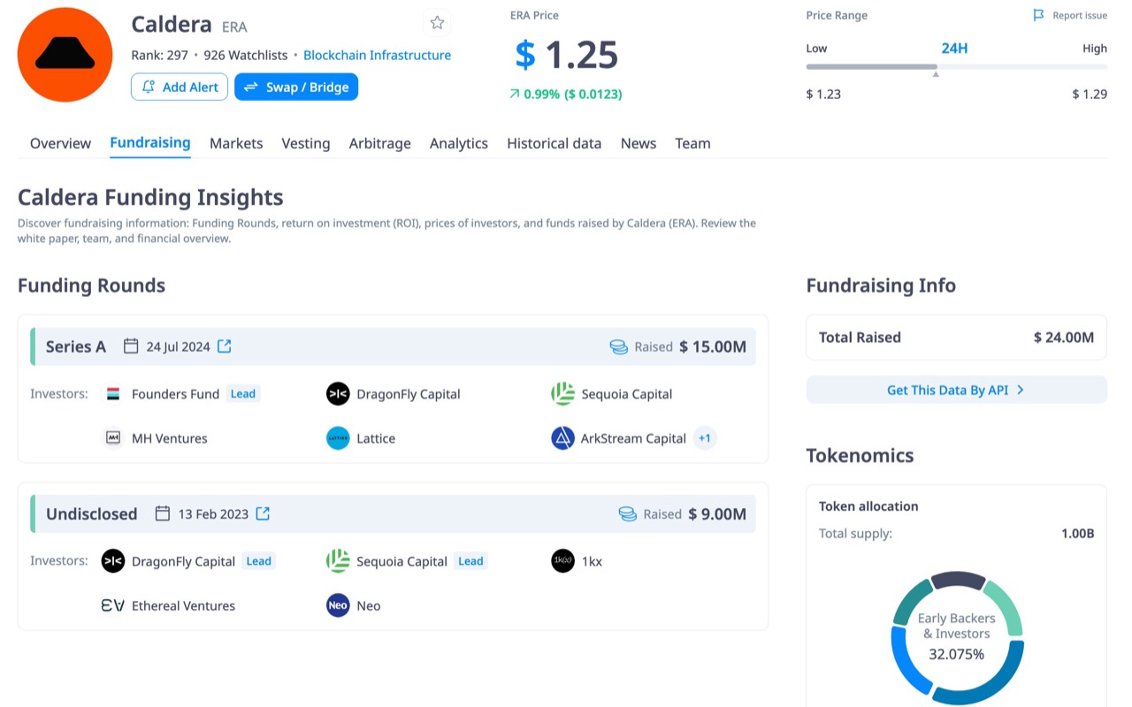
Task: Open 1kx investor link
Action: (592, 561)
